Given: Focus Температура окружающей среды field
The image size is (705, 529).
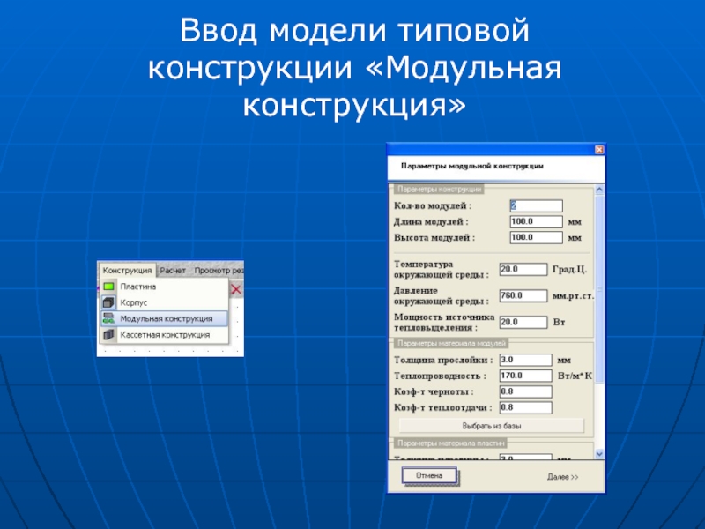Looking at the screenshot, I should 523,269.
